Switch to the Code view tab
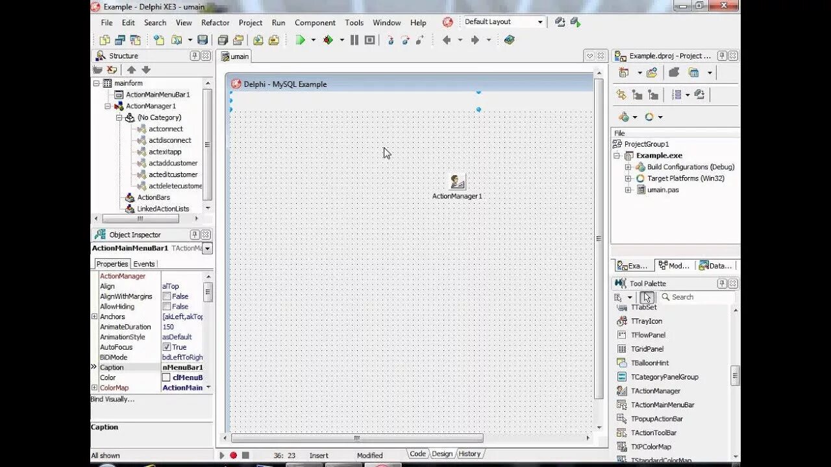The width and height of the screenshot is (831, 467). [x=417, y=454]
